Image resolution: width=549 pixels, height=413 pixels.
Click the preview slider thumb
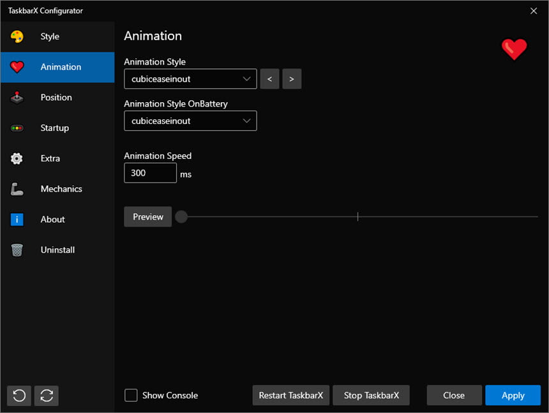tap(181, 216)
